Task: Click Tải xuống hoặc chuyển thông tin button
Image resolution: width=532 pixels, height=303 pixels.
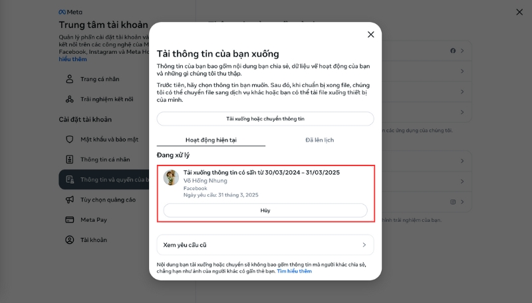Action: 265,119
